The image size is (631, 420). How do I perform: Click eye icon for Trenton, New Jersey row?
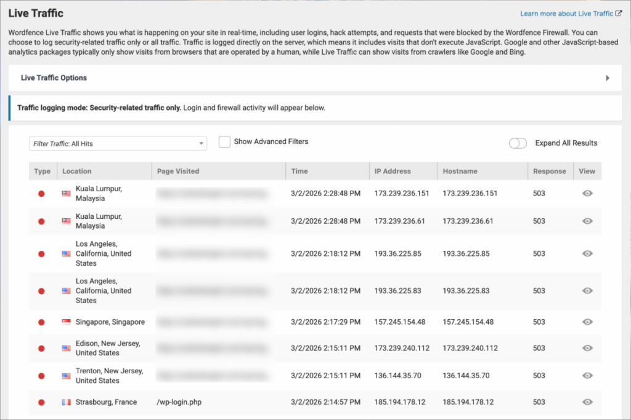pos(587,375)
